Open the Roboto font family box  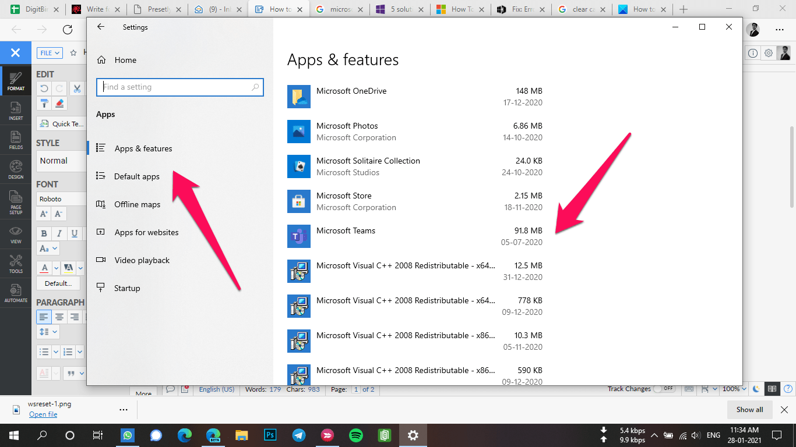61,199
